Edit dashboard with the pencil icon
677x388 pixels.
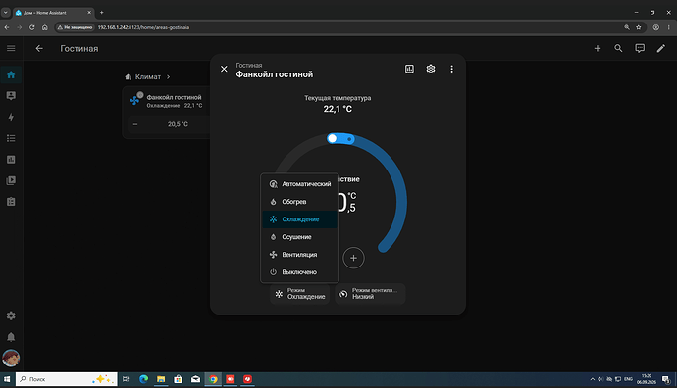pyautogui.click(x=660, y=48)
